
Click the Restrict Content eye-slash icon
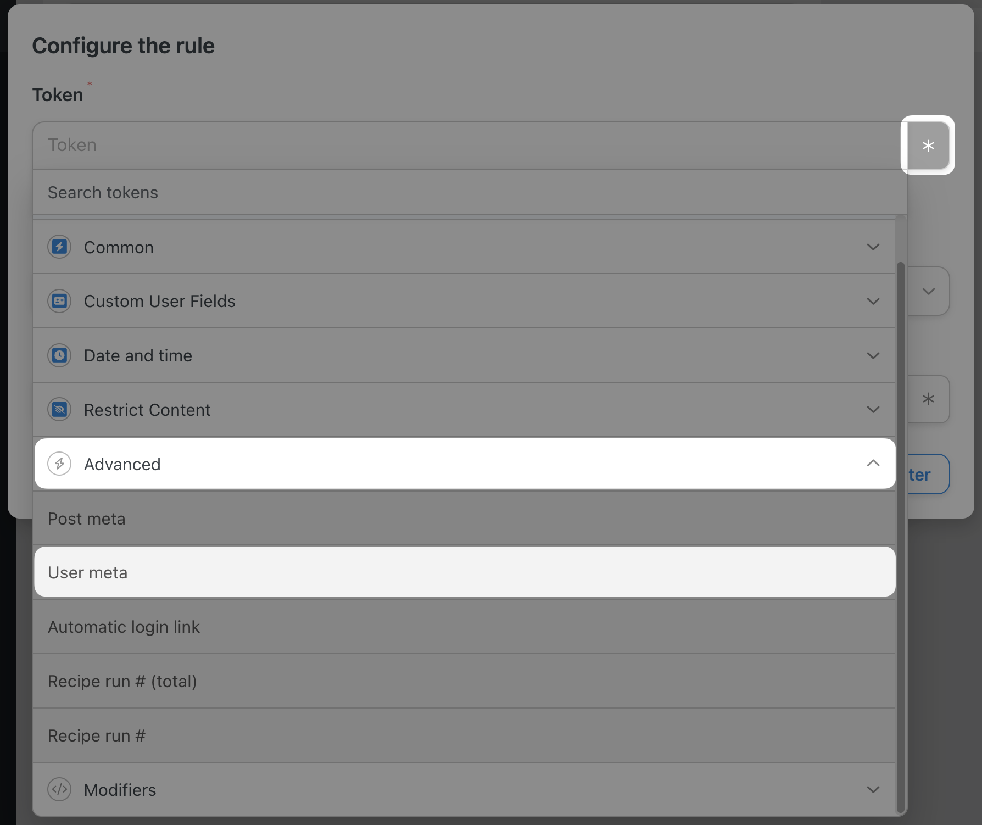59,410
